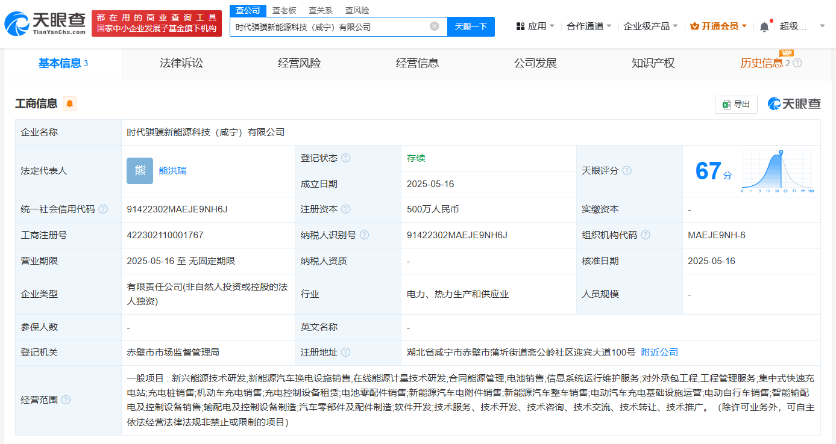
Task: Click the 天眼一下 search button
Action: 471,26
